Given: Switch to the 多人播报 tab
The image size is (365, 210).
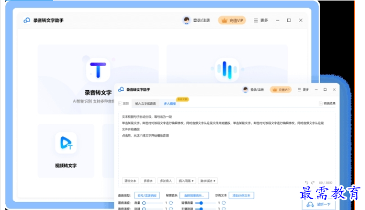Looking at the screenshot, I should 170,104.
